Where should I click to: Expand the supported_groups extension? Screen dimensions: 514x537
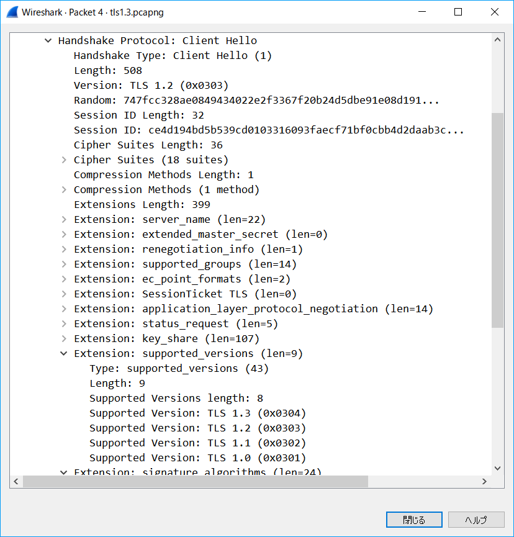64,264
